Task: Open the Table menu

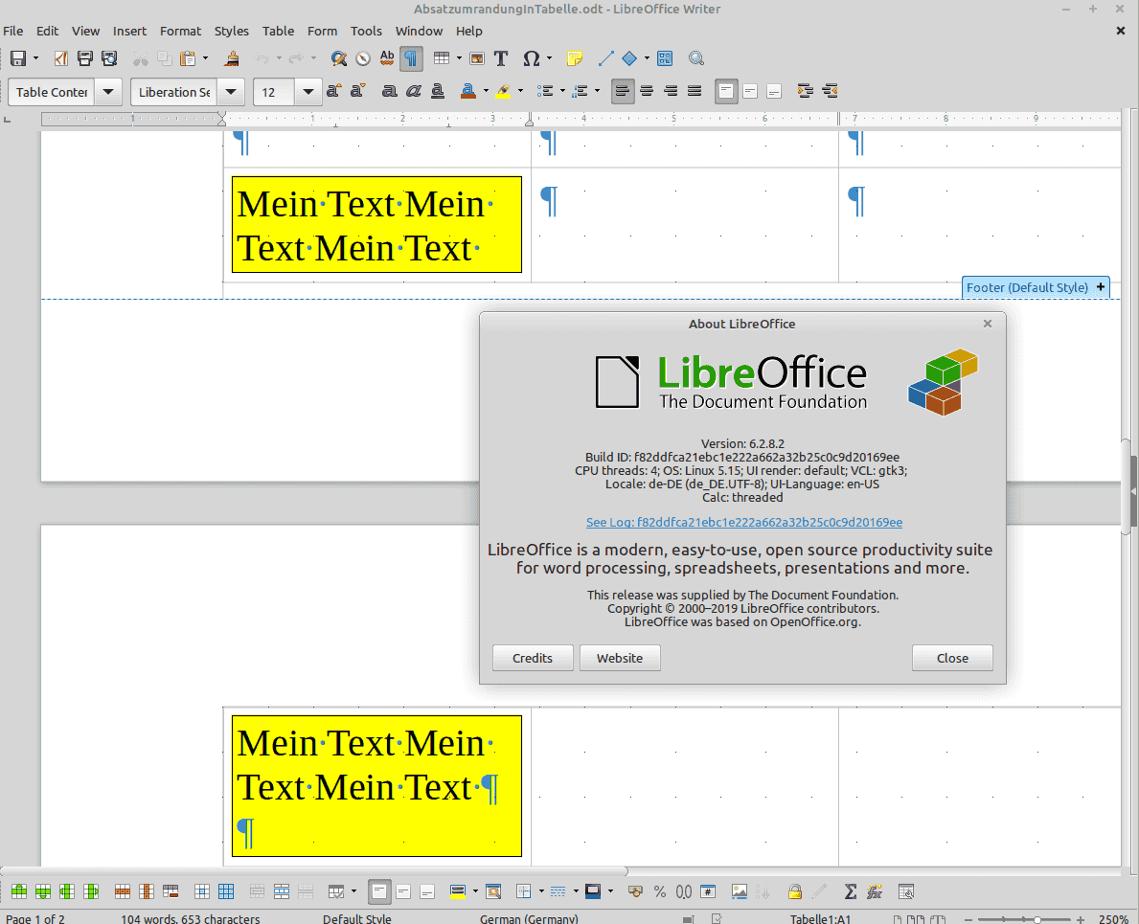Action: tap(278, 32)
